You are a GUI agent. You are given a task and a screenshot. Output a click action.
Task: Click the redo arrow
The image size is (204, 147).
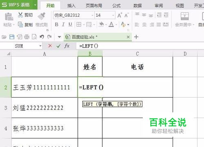pyautogui.click(x=49, y=37)
